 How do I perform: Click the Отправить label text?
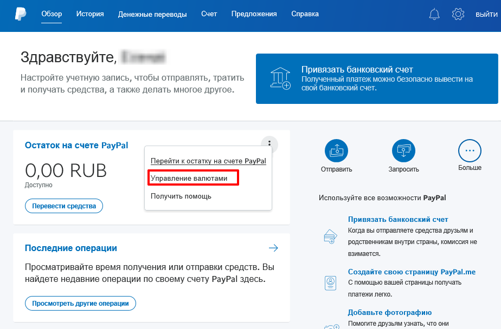337,169
